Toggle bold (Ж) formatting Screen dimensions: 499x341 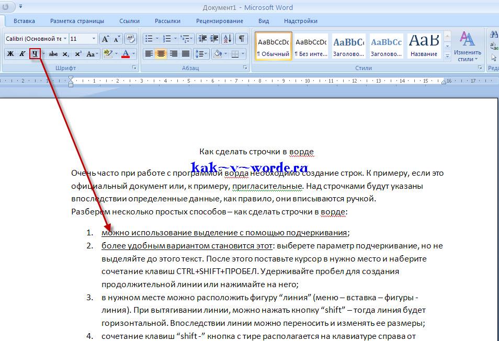[x=10, y=54]
